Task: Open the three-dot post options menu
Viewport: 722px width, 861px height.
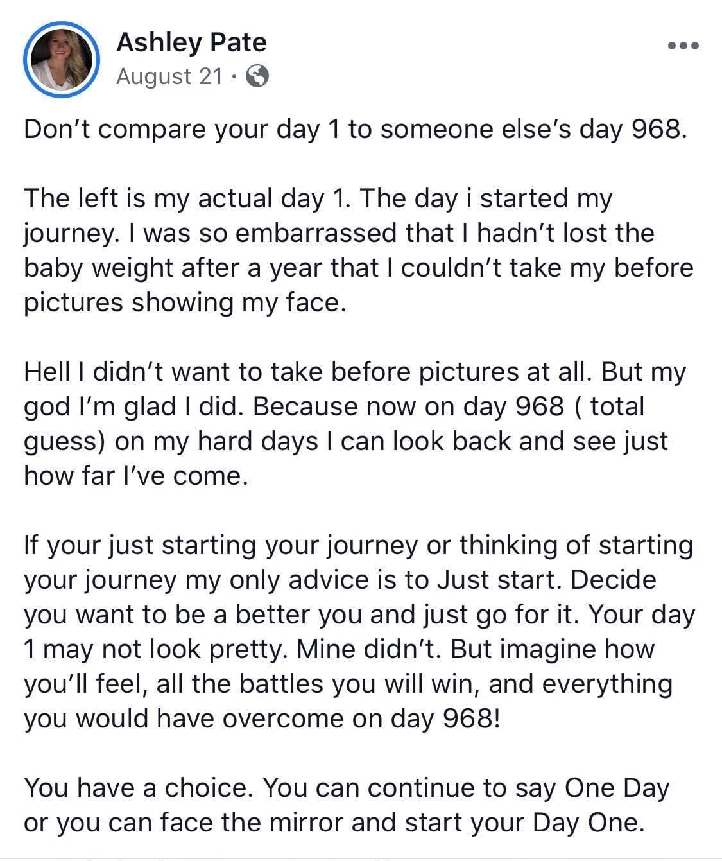Action: pos(683,46)
